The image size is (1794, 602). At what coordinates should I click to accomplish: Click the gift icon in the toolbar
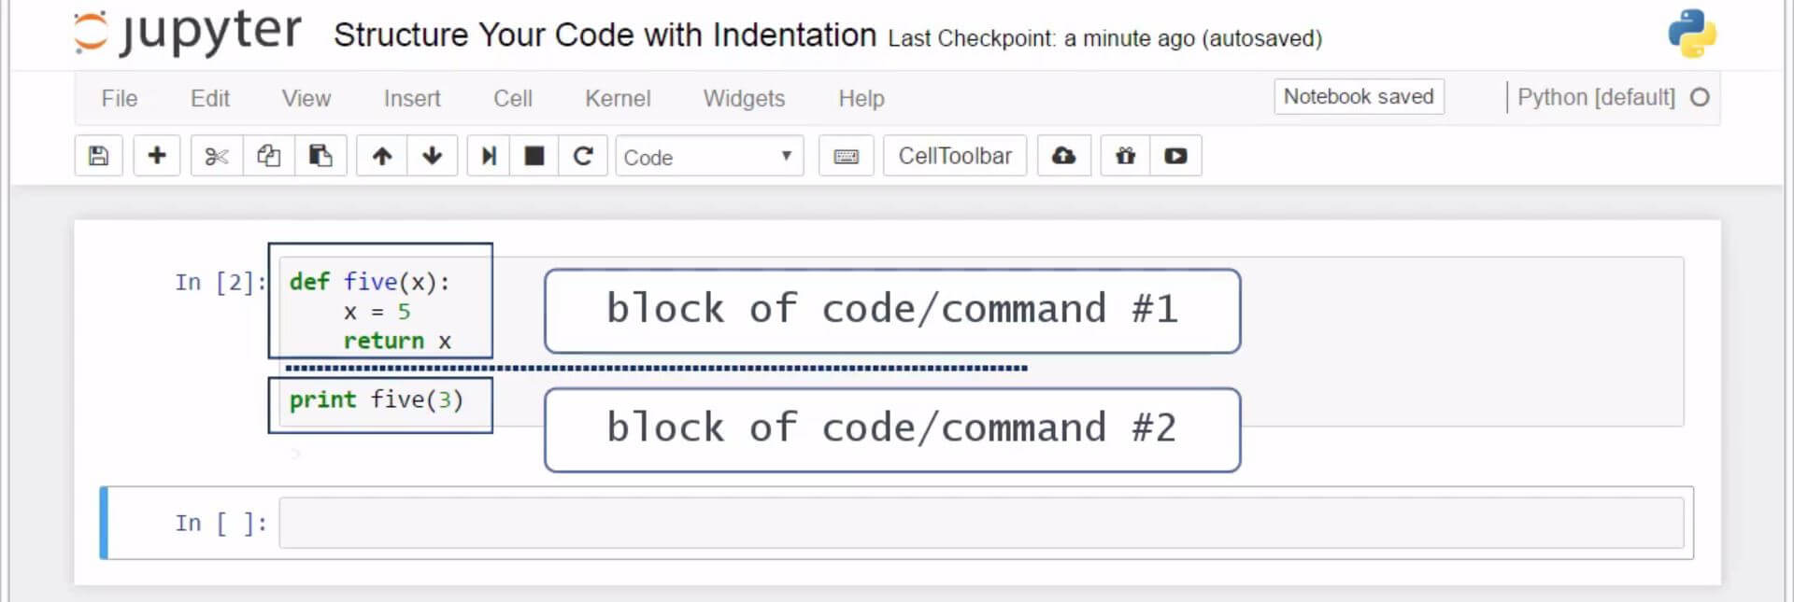1125,156
